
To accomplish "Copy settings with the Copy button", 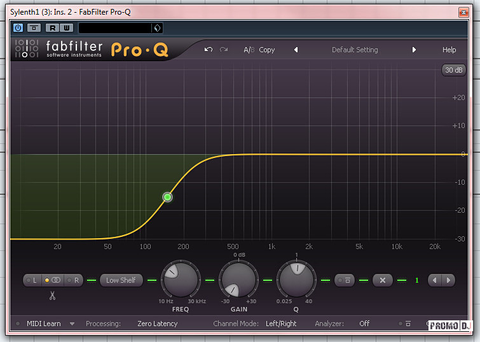I will [x=267, y=50].
